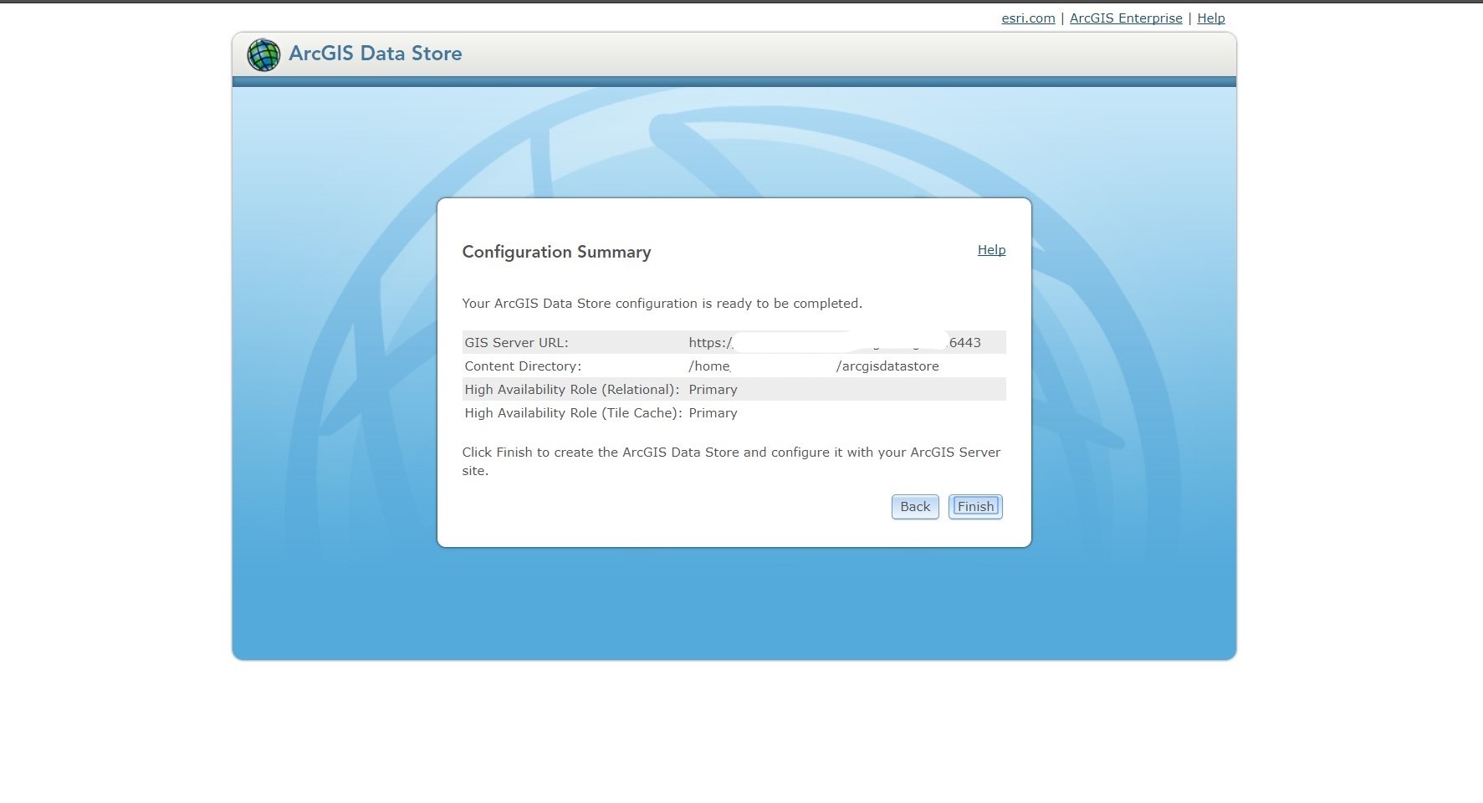The width and height of the screenshot is (1483, 803).
Task: Select the ArcGIS Data Store title text
Action: point(376,54)
